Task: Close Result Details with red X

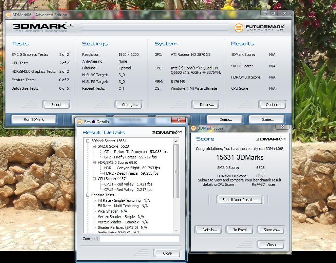Action: click(179, 120)
